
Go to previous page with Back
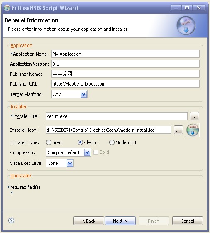[89, 221]
